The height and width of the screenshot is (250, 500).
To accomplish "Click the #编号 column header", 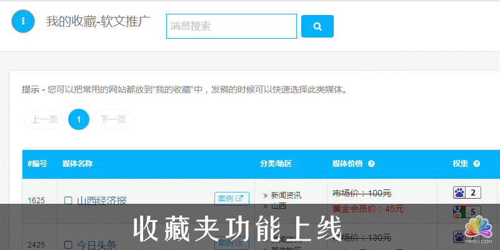I will pos(37,164).
